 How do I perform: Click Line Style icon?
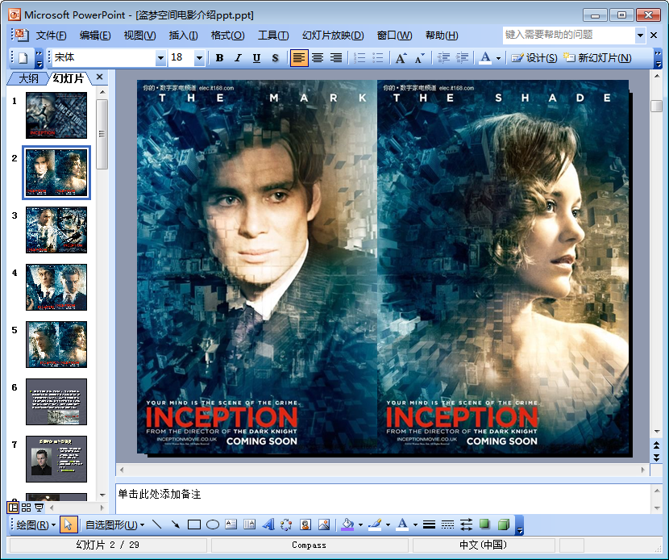click(429, 524)
